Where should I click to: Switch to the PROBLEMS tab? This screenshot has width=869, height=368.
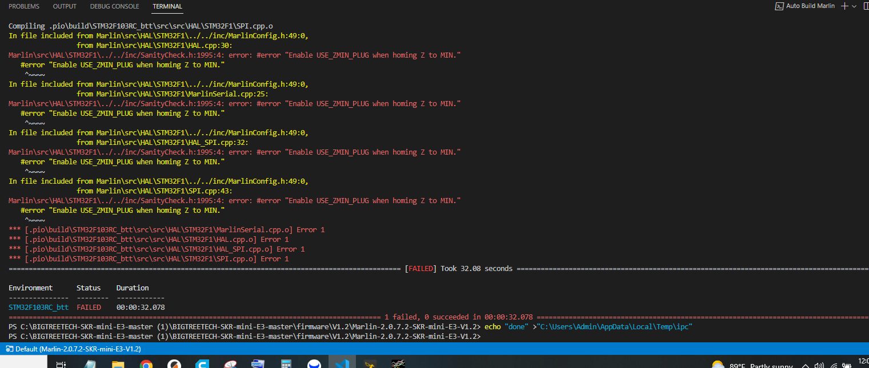[24, 6]
